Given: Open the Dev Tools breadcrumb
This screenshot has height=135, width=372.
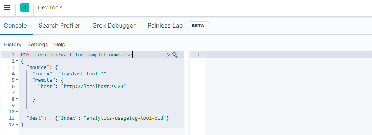Looking at the screenshot, I should tap(50, 7).
